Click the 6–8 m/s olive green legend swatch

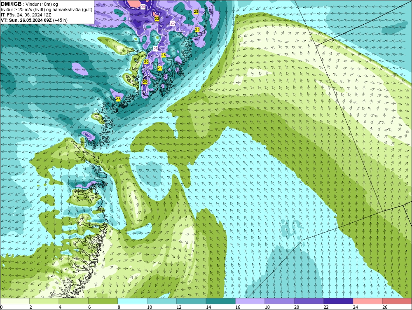(103, 301)
